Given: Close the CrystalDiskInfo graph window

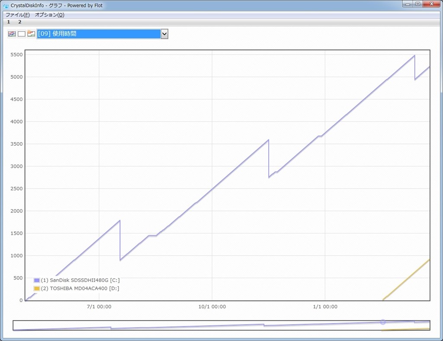Looking at the screenshot, I should tap(431, 4).
